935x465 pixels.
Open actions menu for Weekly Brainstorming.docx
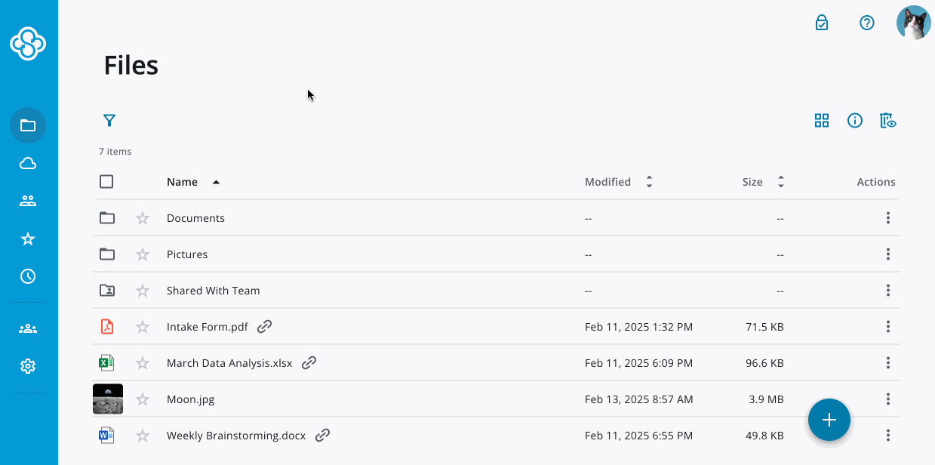click(x=888, y=436)
